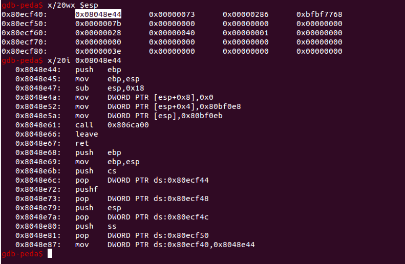405x264 pixels.
Task: Click the call 0x806ca00 instruction
Action: [112, 125]
